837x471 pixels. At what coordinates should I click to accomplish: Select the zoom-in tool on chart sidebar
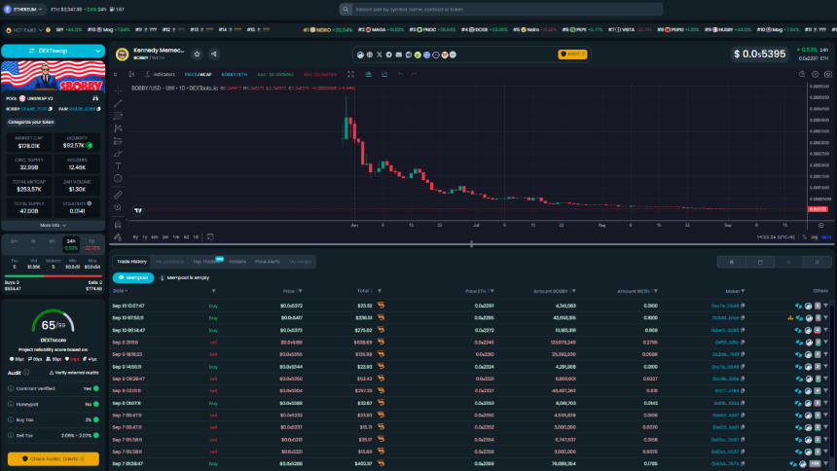click(x=118, y=207)
